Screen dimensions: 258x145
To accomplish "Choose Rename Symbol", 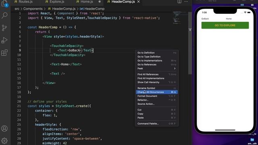I will click(157, 88).
